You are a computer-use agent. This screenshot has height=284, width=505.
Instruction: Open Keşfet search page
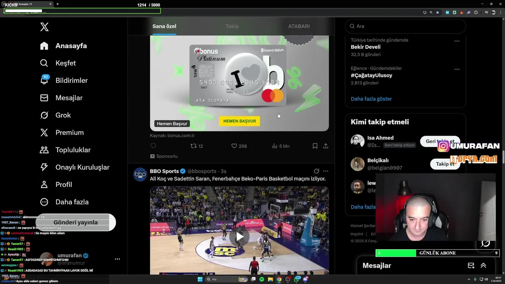58,63
